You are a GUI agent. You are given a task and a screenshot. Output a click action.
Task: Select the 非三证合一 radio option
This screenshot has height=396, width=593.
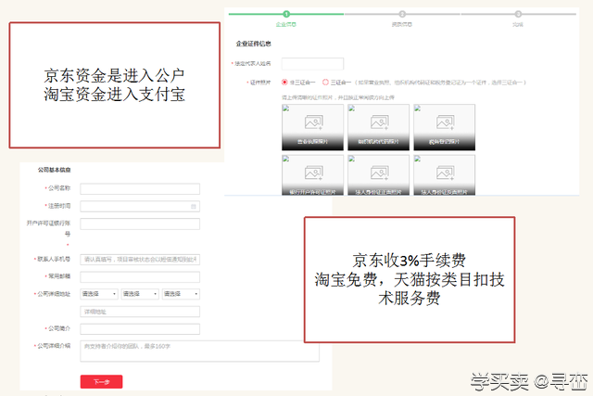(x=284, y=82)
